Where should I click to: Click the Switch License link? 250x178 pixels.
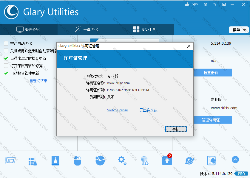pos(118,110)
